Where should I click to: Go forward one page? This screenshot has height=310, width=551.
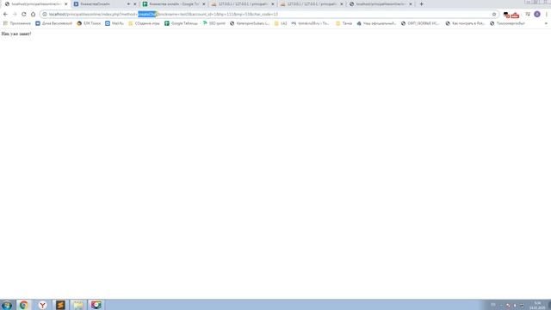coord(15,14)
